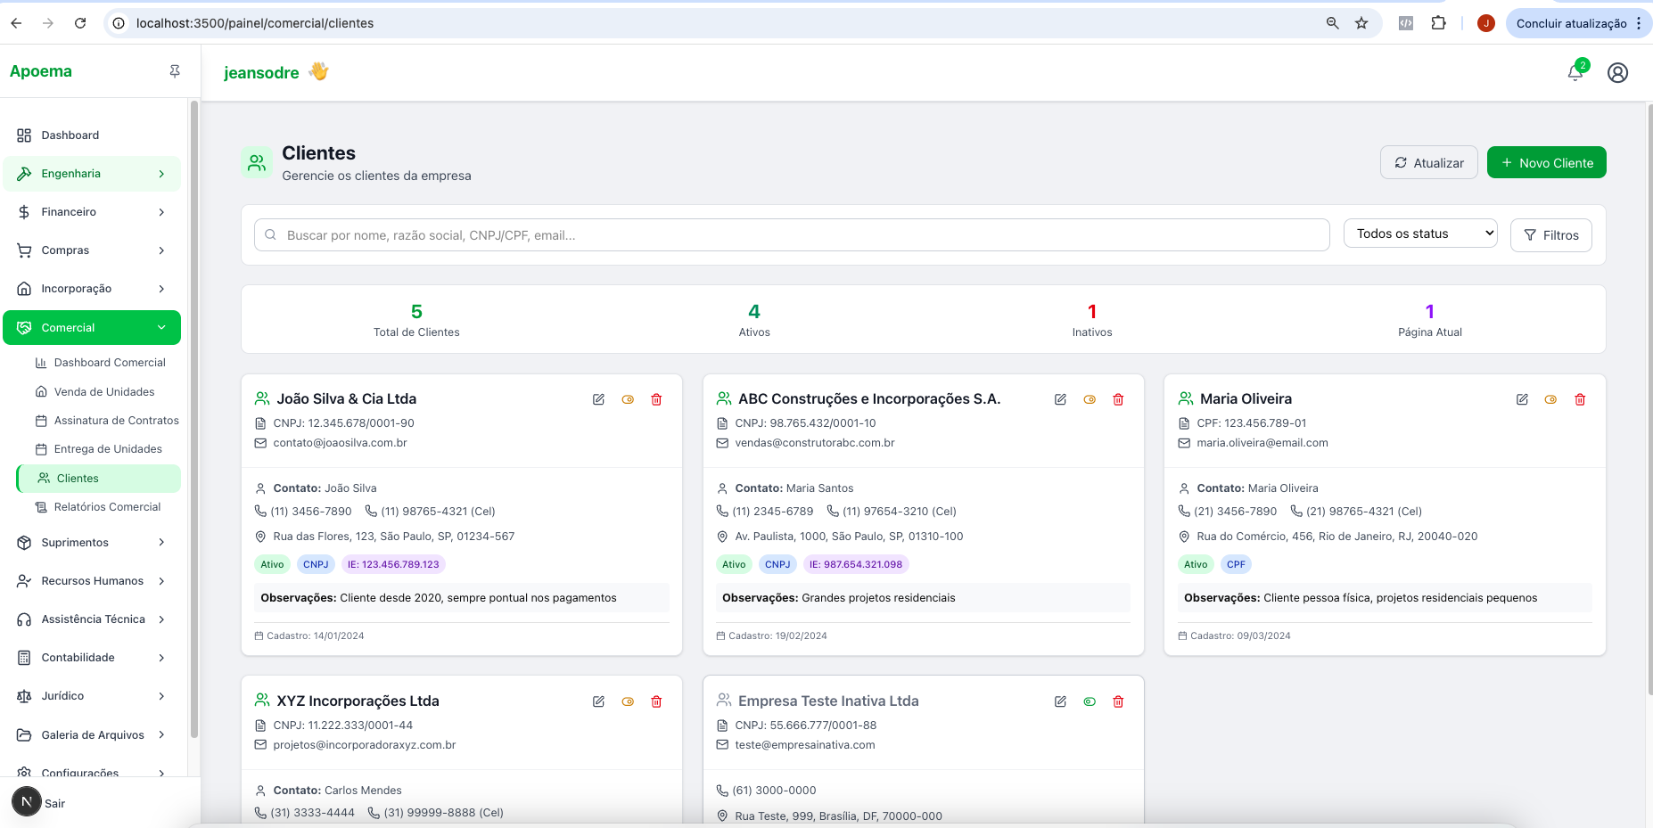Image resolution: width=1653 pixels, height=828 pixels.
Task: Edit the João Silva & Cia Ltda client
Action: coord(598,399)
